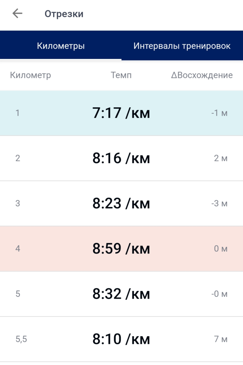Viewport: 243px width, 365px height.
Task: Tap the back arrow icon
Action: point(17,14)
